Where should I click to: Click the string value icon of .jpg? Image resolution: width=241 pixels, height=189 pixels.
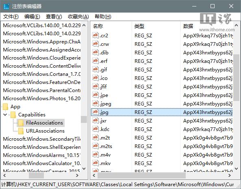pyautogui.click(x=95, y=112)
